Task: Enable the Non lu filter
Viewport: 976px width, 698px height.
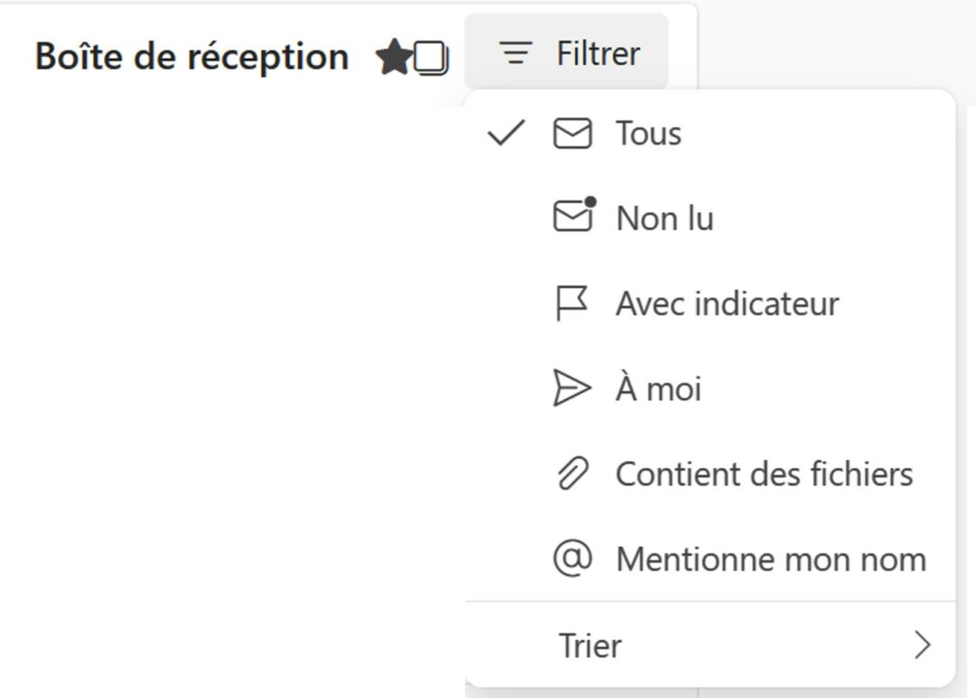Action: (x=664, y=217)
